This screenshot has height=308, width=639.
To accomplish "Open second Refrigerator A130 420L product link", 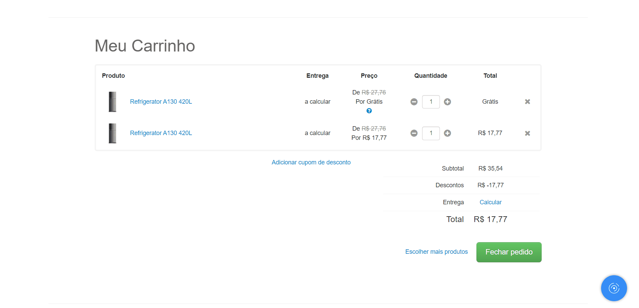I will (161, 133).
